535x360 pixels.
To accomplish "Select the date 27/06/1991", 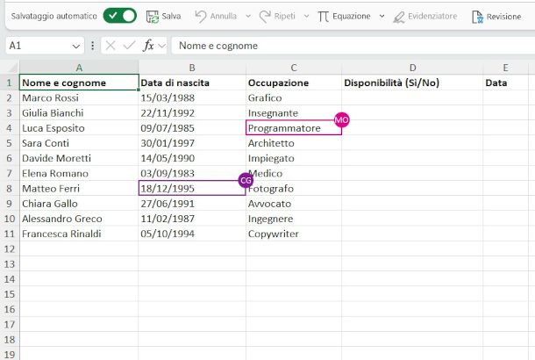I will [x=192, y=204].
